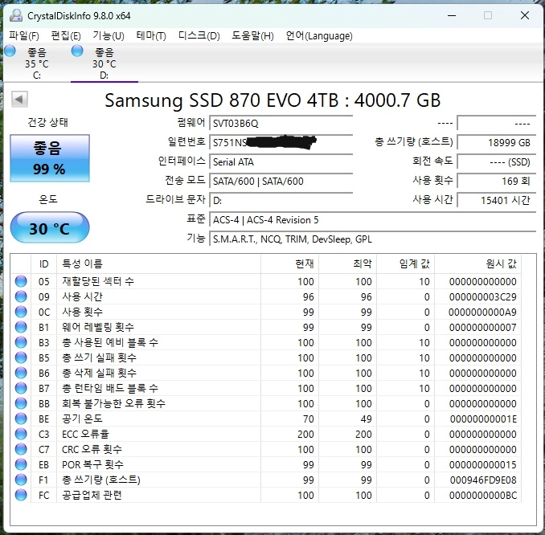Image resolution: width=545 pixels, height=535 pixels.
Task: Click the firmware field SVT03B6Q
Action: pyautogui.click(x=281, y=124)
